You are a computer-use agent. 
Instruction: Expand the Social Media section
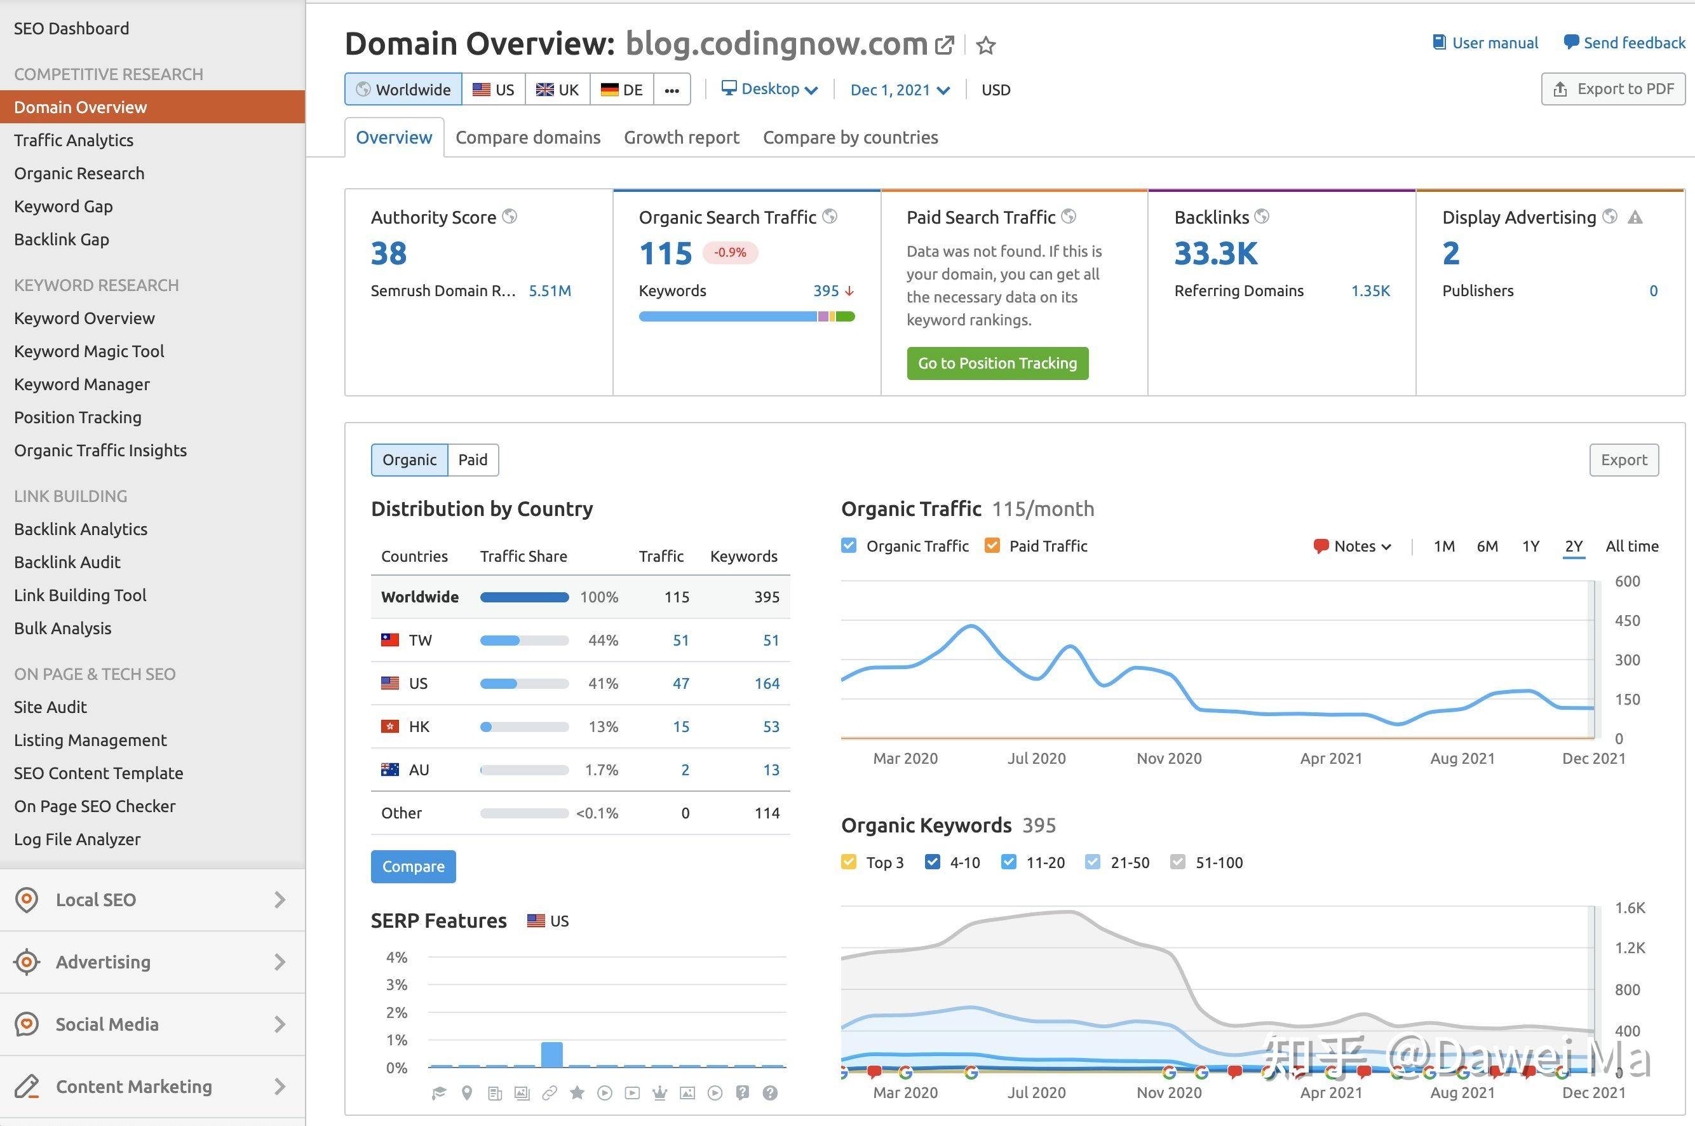click(x=152, y=1024)
